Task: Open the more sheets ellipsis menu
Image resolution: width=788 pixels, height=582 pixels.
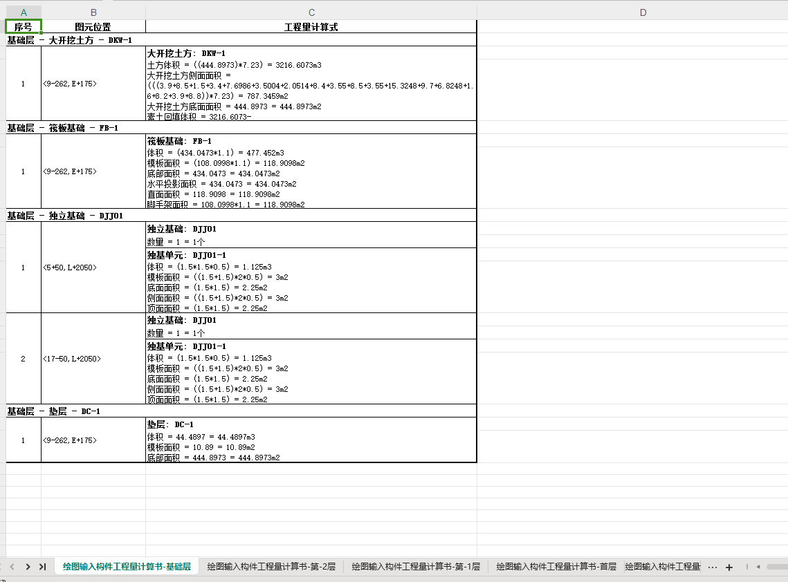Action: tap(712, 567)
